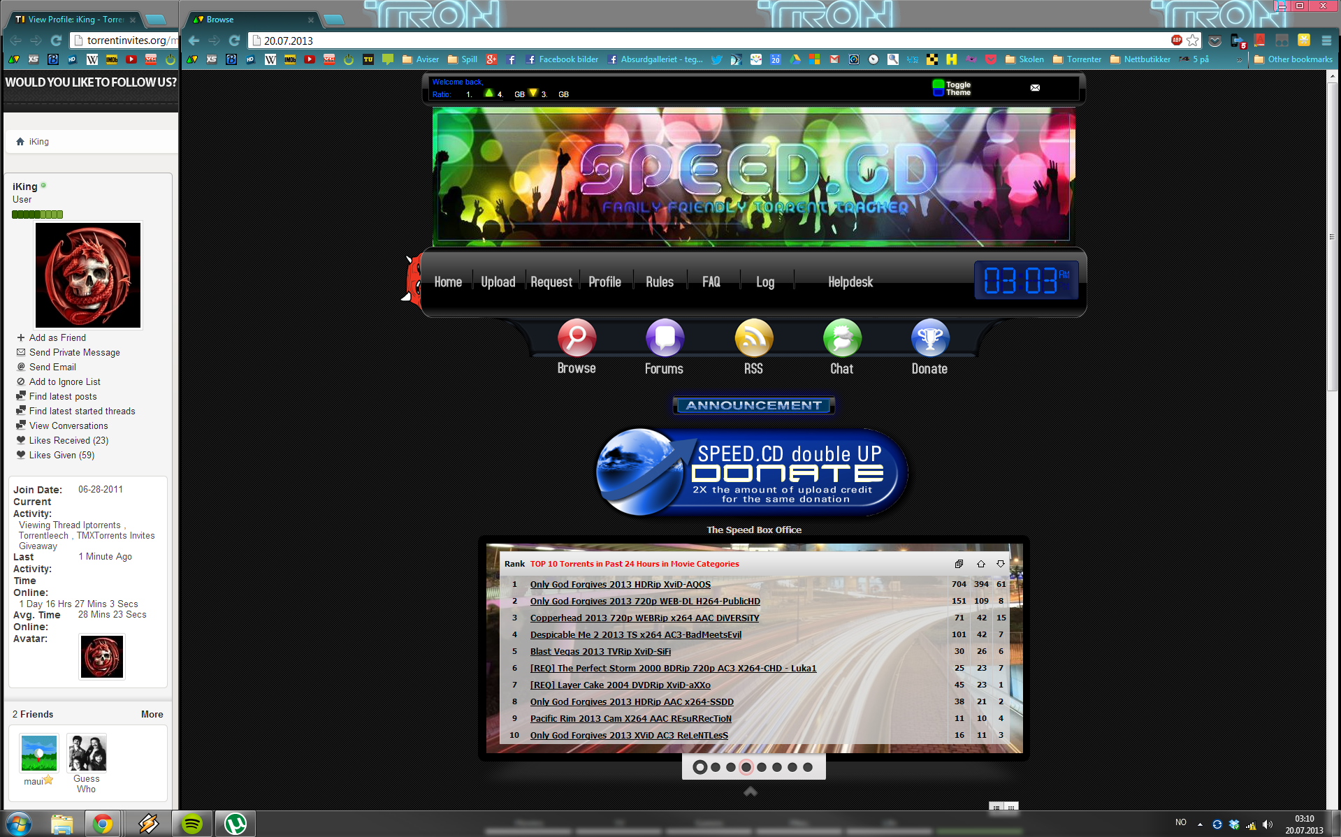Expand the Other bookmarks folder
Image resolution: width=1341 pixels, height=837 pixels.
pyautogui.click(x=1293, y=59)
